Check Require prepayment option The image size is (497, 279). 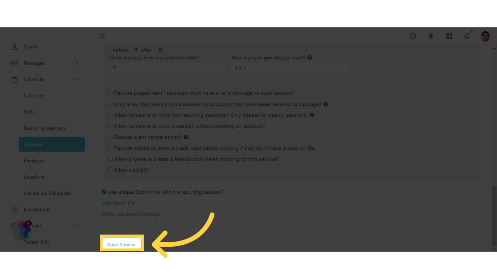[110, 93]
